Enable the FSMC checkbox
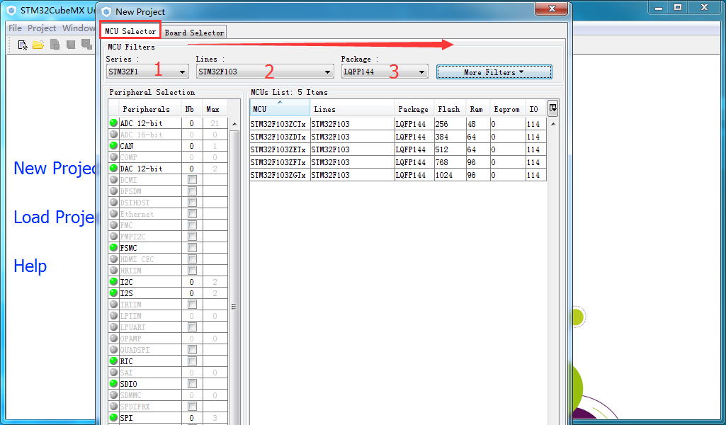The height and width of the screenshot is (425, 726). (192, 248)
